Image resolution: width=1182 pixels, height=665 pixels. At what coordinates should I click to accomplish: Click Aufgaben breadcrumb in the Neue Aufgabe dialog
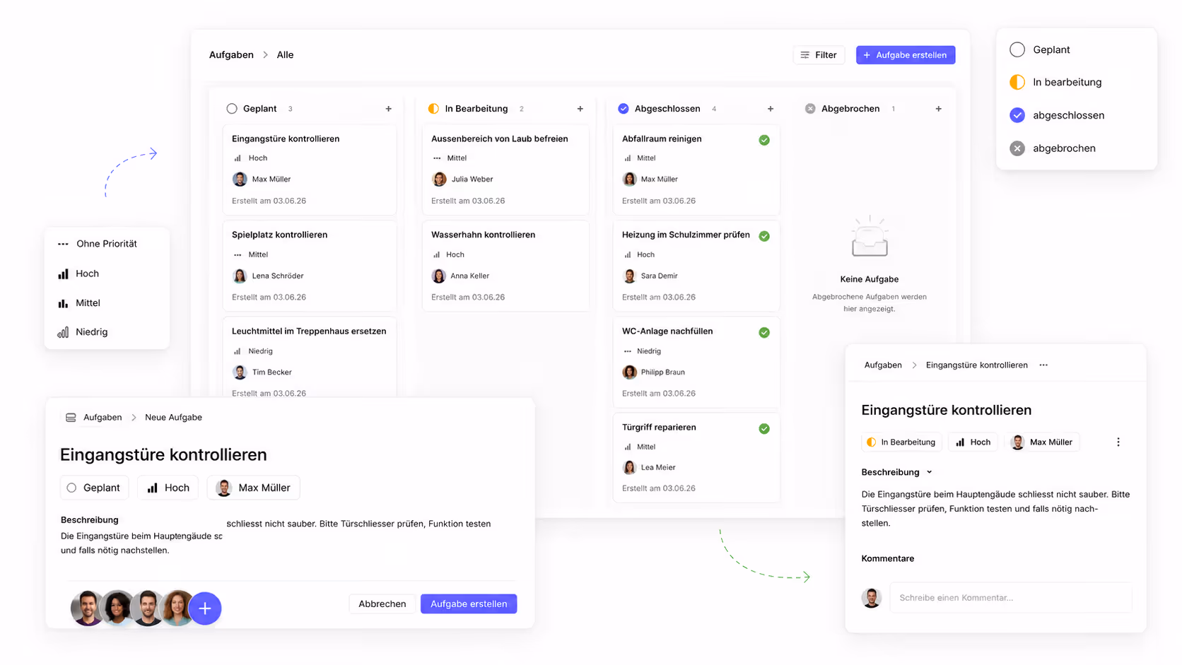(103, 418)
